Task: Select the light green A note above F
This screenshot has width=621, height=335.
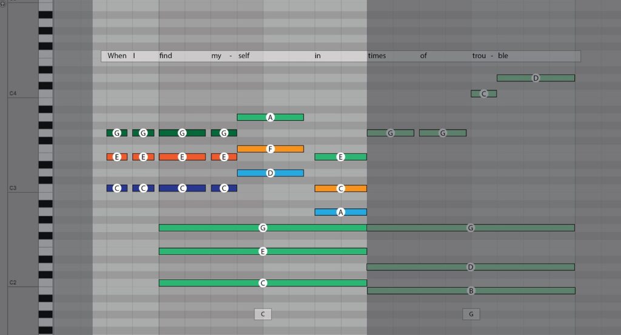Action: click(x=270, y=117)
